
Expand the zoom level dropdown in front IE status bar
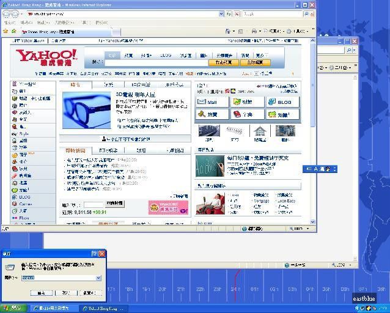[x=308, y=229]
